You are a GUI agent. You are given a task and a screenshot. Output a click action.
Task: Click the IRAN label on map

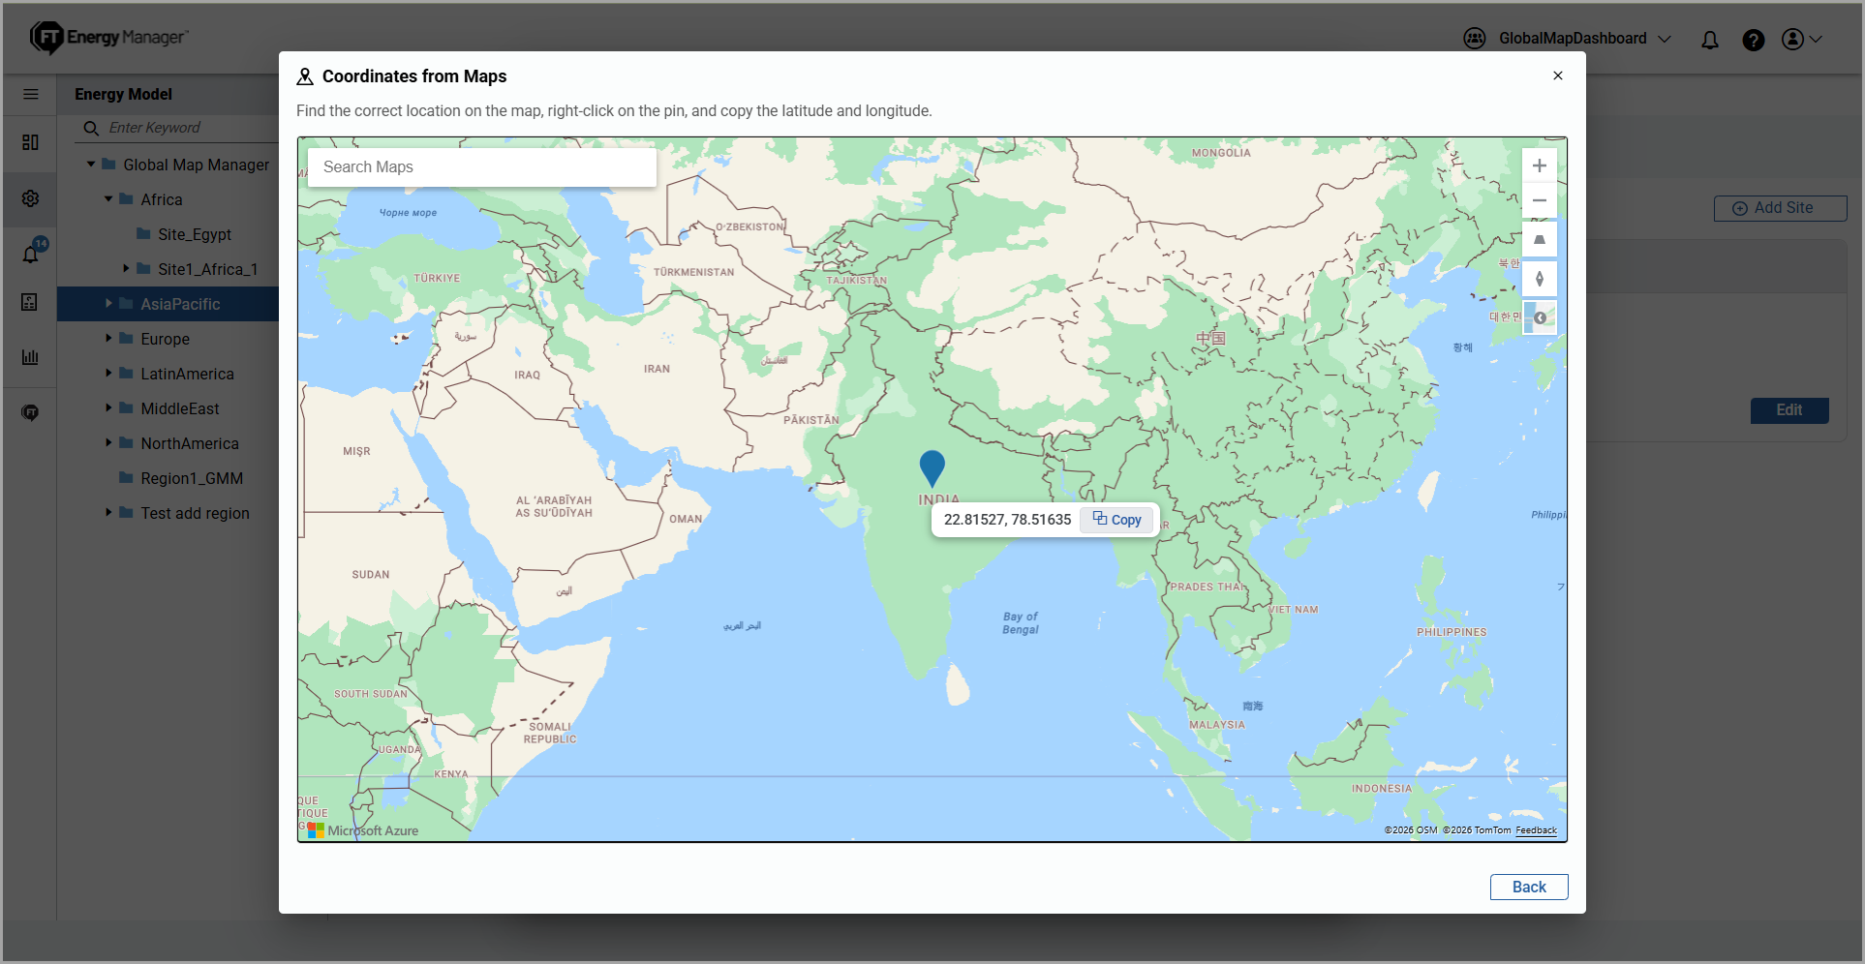point(657,369)
